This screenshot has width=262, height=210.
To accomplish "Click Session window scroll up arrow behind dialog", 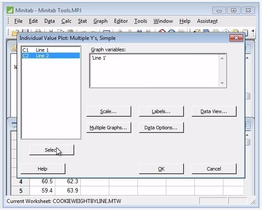I will [248, 58].
